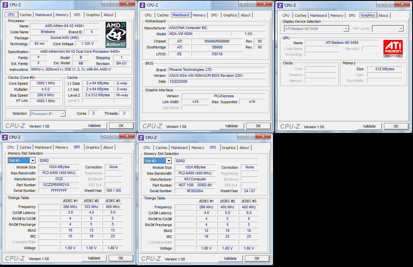Open About tab in the CPU window

coord(108,15)
